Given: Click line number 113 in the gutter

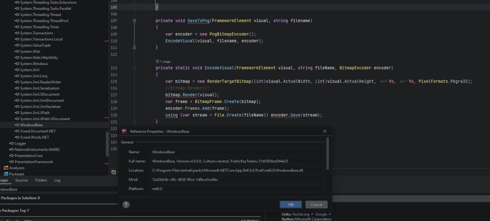Looking at the screenshot, I should [114, 68].
